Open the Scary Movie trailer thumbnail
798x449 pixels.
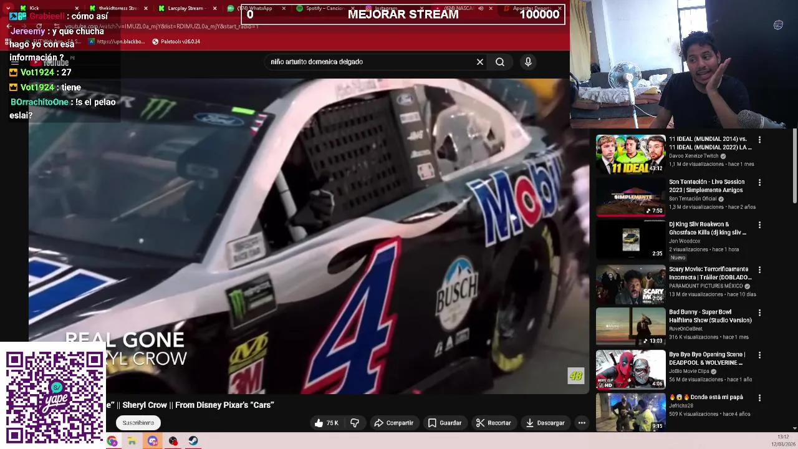coord(630,284)
